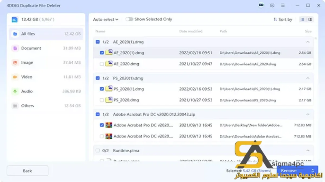
Task: Switch to split preview view icon
Action: tap(310, 19)
